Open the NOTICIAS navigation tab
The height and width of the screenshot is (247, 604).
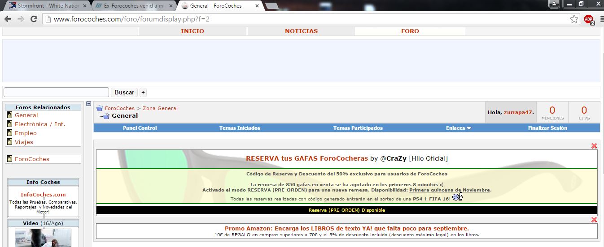[x=301, y=31]
